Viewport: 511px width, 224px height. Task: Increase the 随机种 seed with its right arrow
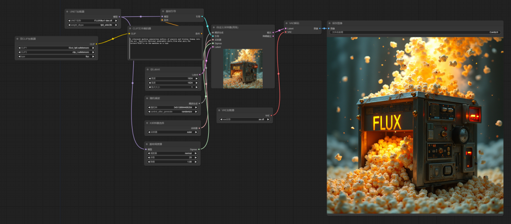[x=196, y=107]
